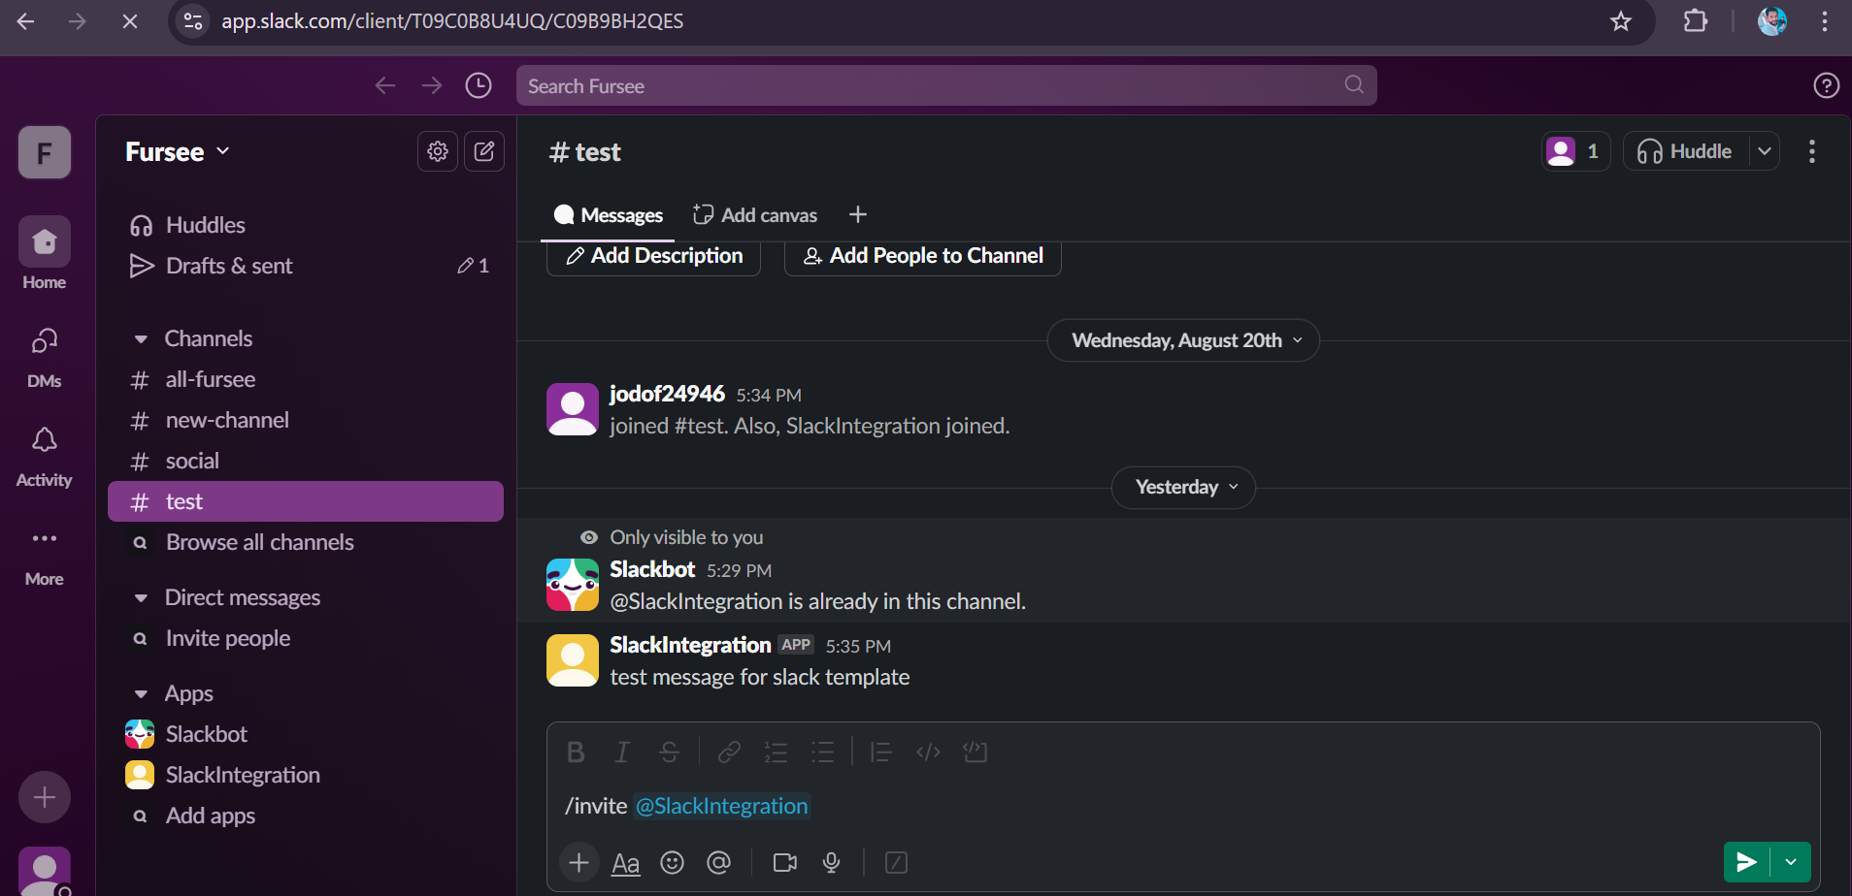The height and width of the screenshot is (896, 1852).
Task: Open the Add canvas tab
Action: 755,215
